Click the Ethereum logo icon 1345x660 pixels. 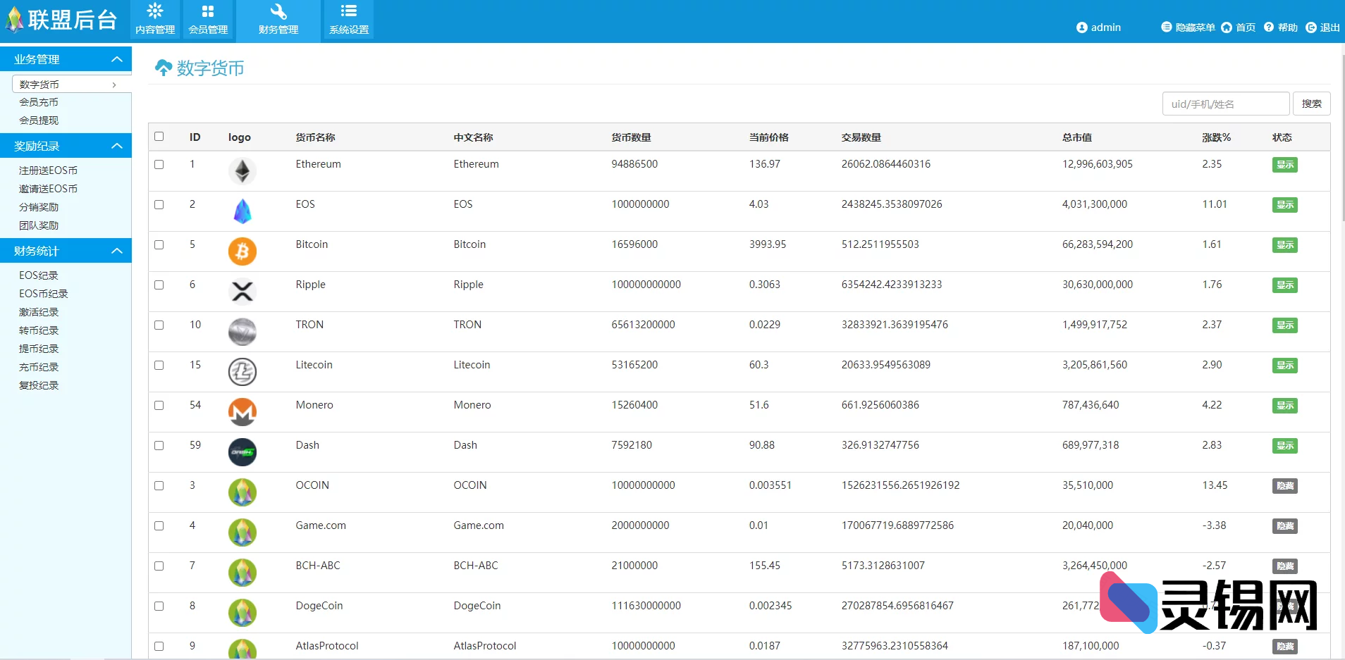pos(242,171)
